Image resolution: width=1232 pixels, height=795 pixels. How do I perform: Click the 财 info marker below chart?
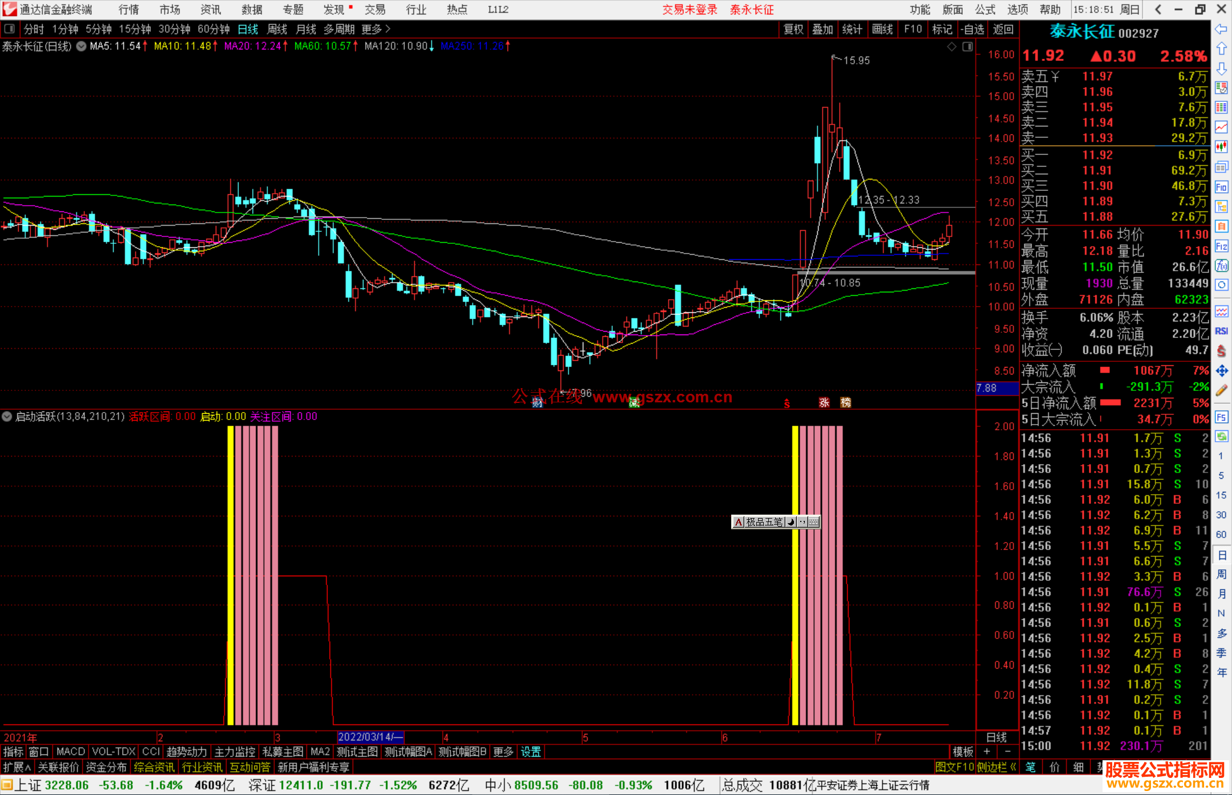click(x=537, y=403)
